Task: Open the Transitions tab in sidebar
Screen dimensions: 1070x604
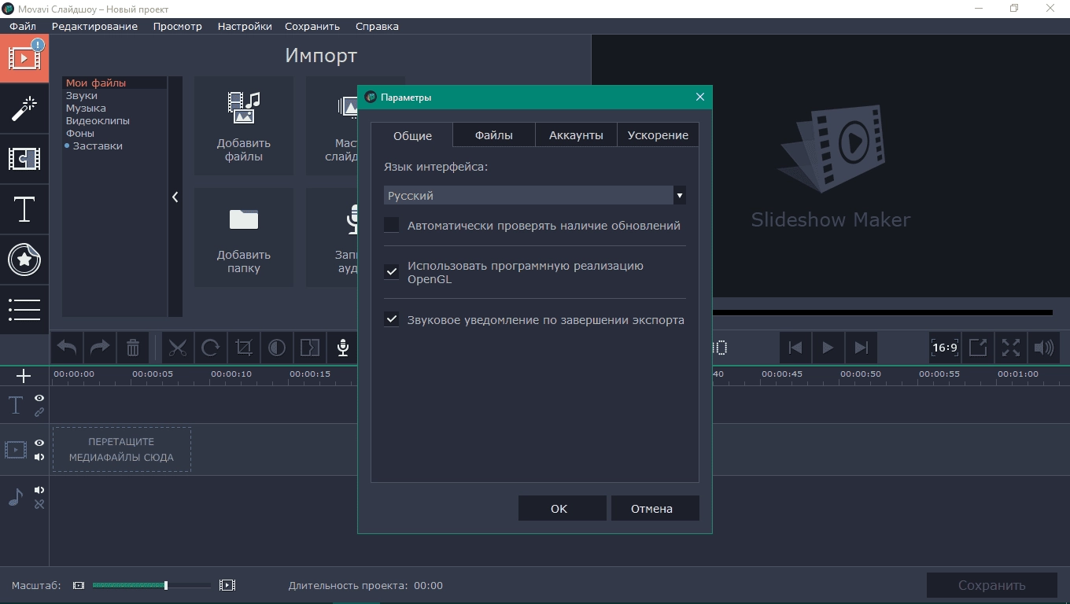Action: 24,159
